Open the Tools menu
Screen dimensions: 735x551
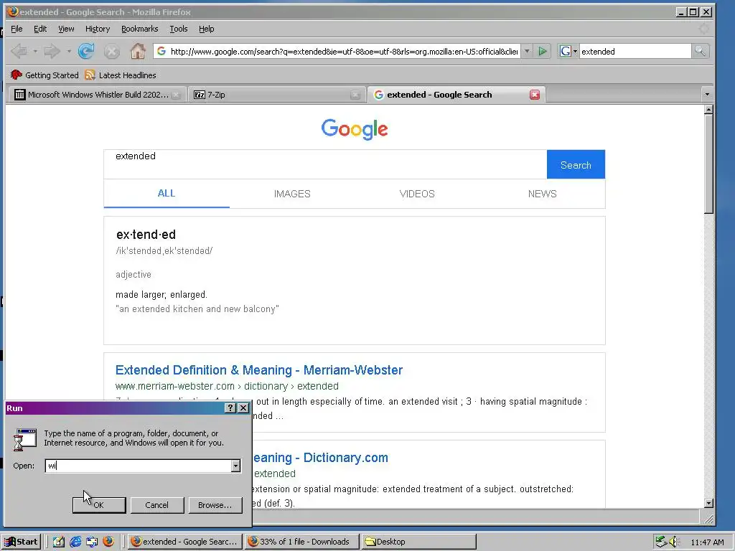pyautogui.click(x=179, y=29)
